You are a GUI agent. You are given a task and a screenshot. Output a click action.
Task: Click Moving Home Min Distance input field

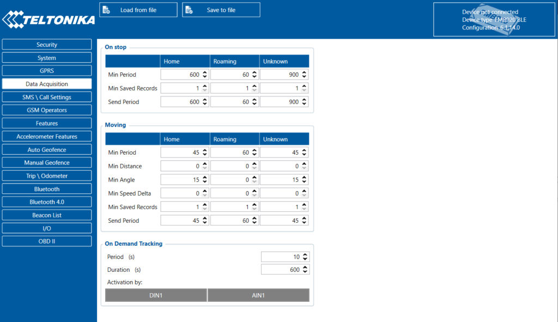click(x=181, y=166)
